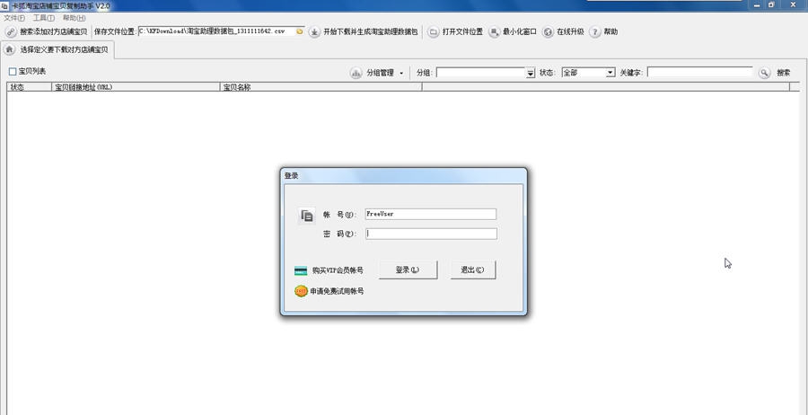Click the 关键字 keyword input field
The image size is (808, 415).
[699, 72]
